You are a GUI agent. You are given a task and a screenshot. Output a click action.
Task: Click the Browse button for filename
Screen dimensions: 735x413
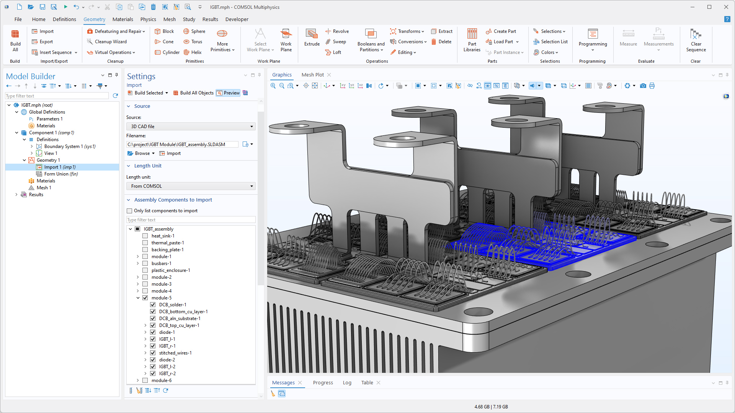click(x=140, y=153)
